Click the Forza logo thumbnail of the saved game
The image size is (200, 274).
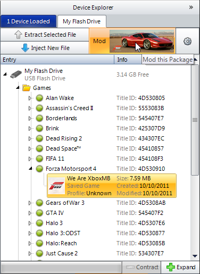56,186
